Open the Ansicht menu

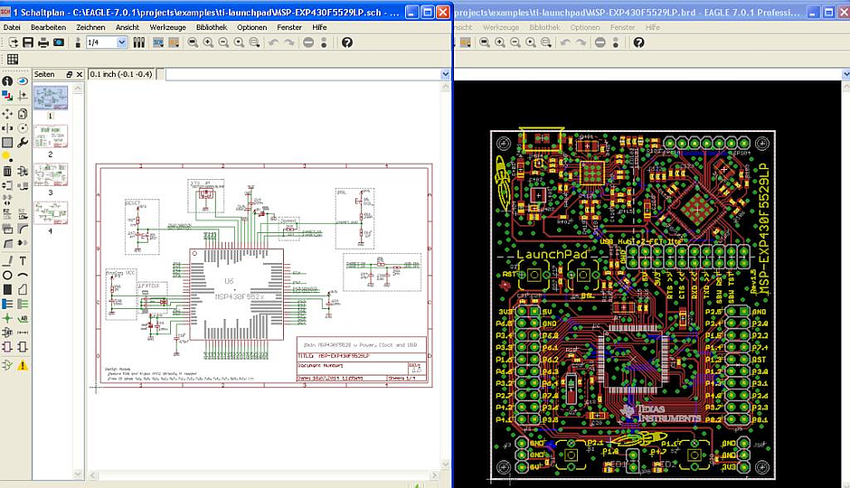[127, 27]
